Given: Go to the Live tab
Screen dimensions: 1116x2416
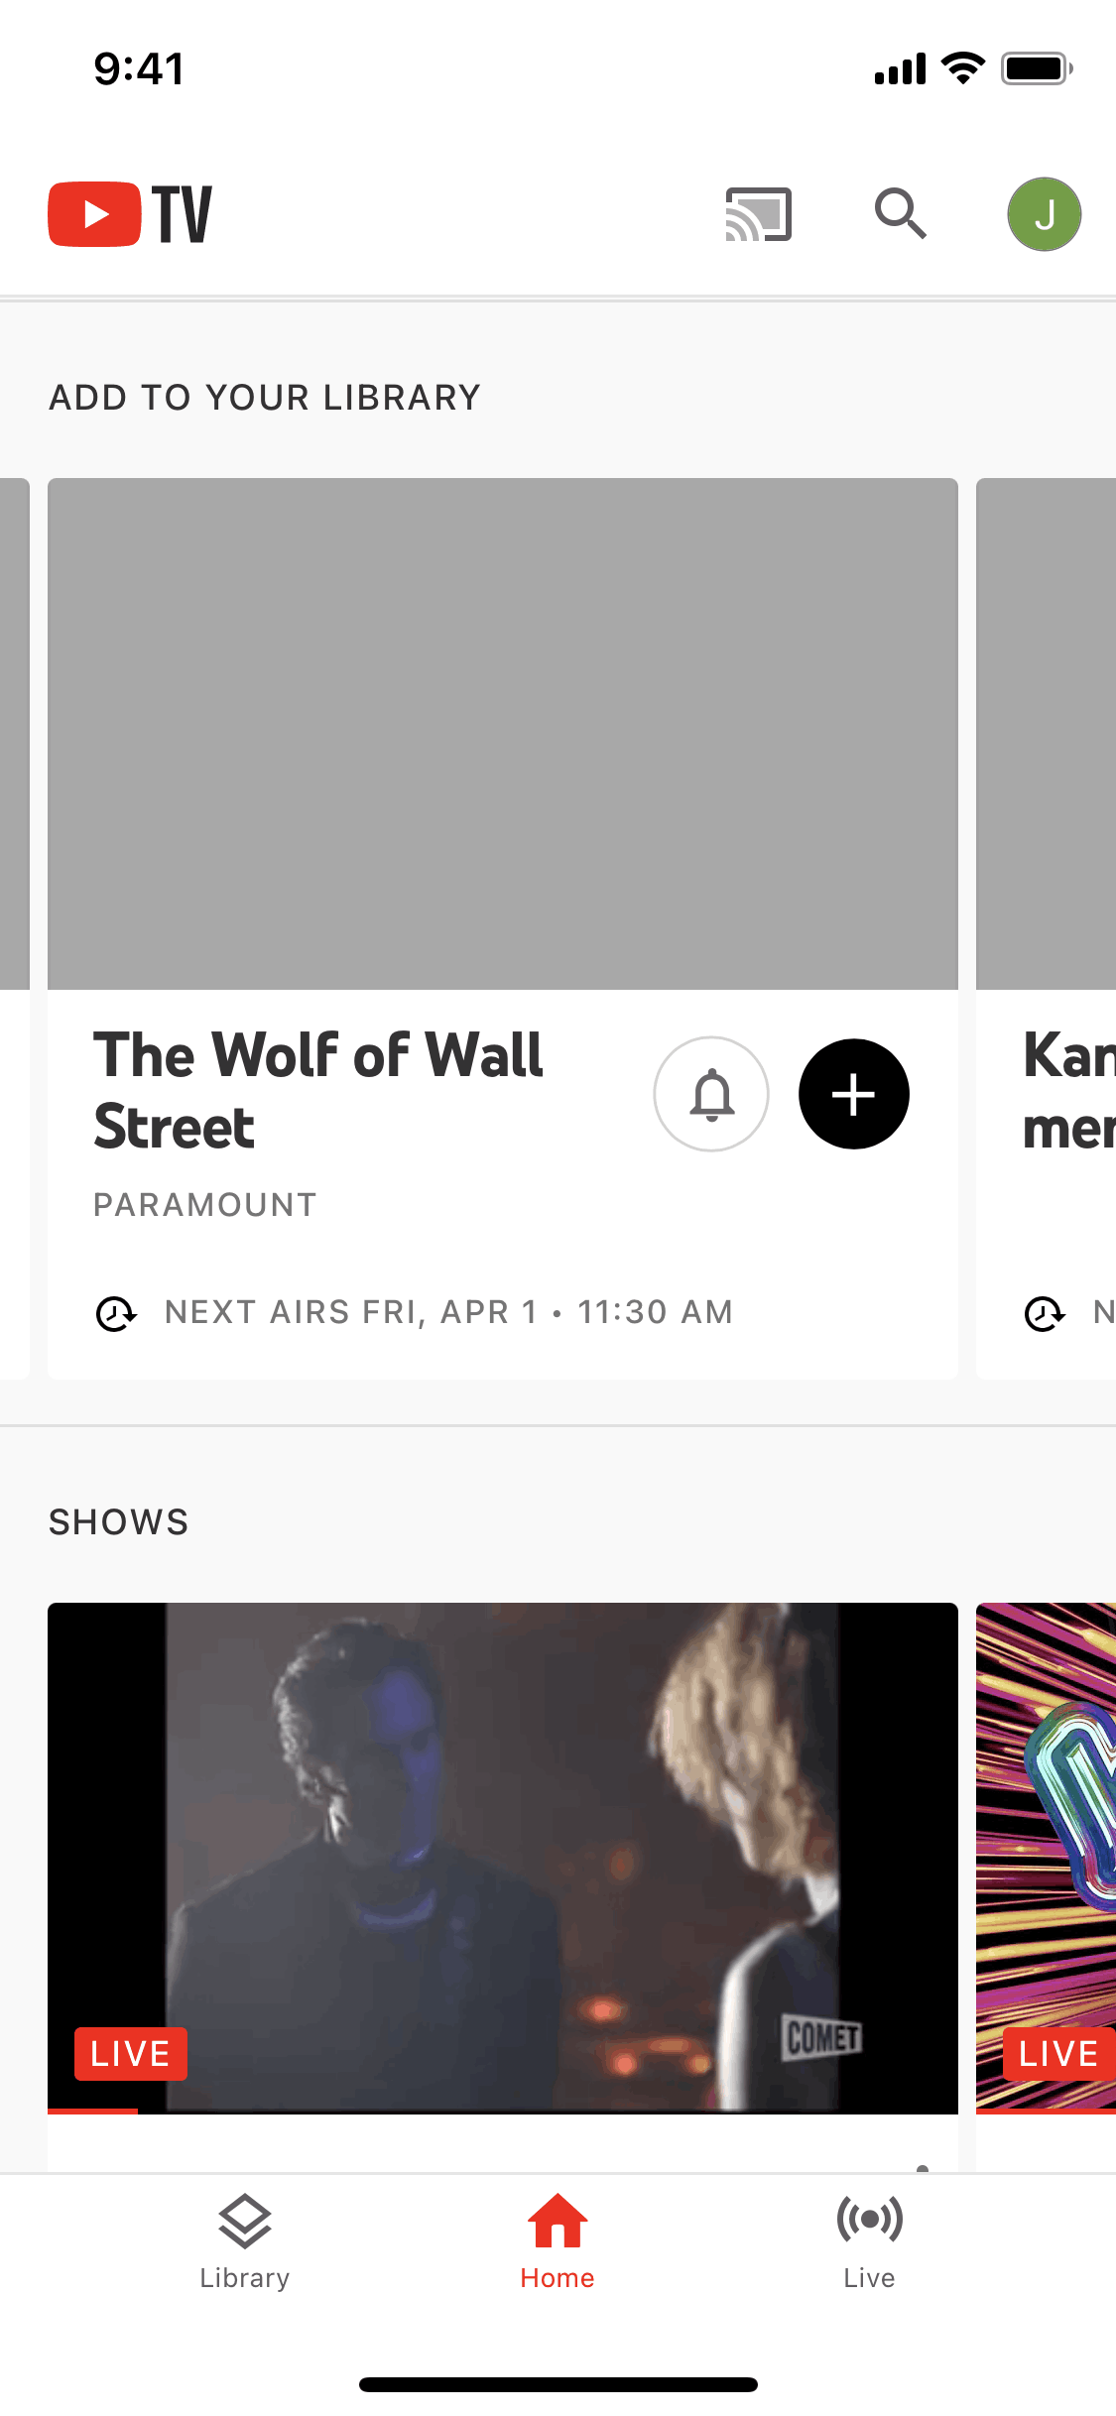Looking at the screenshot, I should [x=869, y=2243].
